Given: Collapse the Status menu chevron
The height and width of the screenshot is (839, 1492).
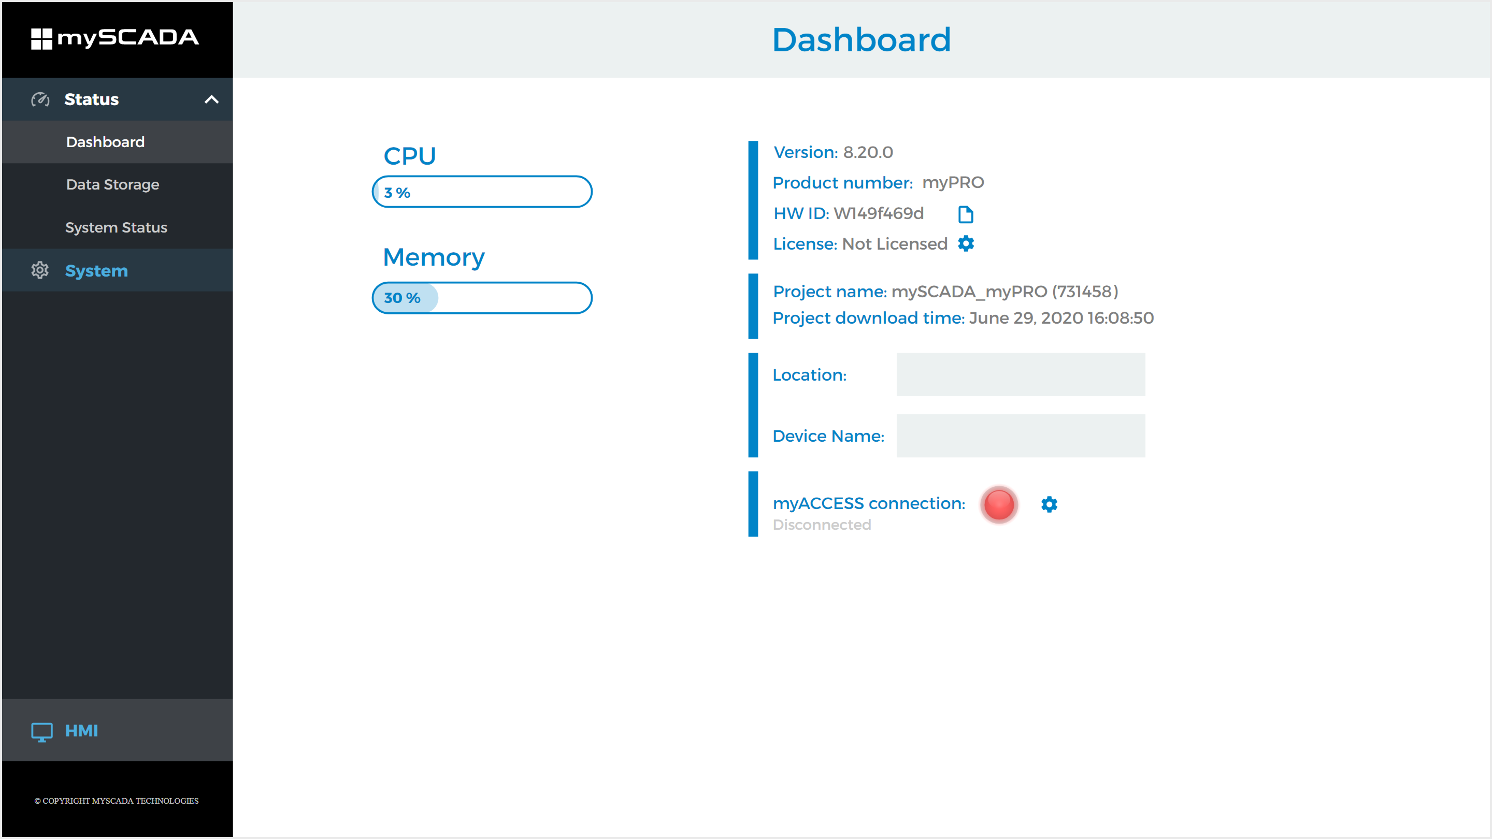Looking at the screenshot, I should point(211,99).
